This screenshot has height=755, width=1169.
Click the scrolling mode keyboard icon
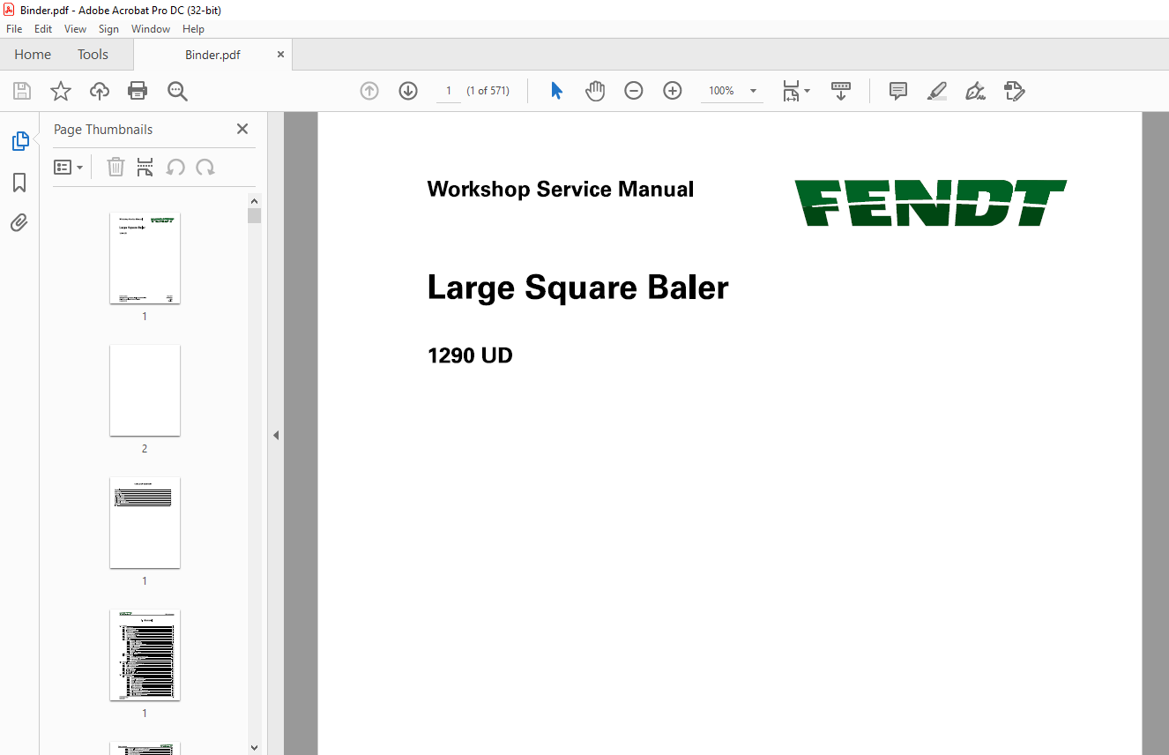pos(841,91)
